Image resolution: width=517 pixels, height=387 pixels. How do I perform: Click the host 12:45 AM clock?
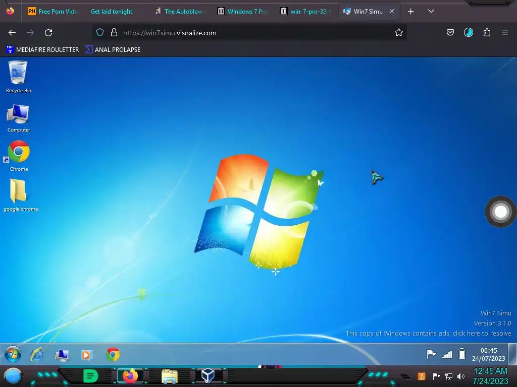click(x=490, y=376)
